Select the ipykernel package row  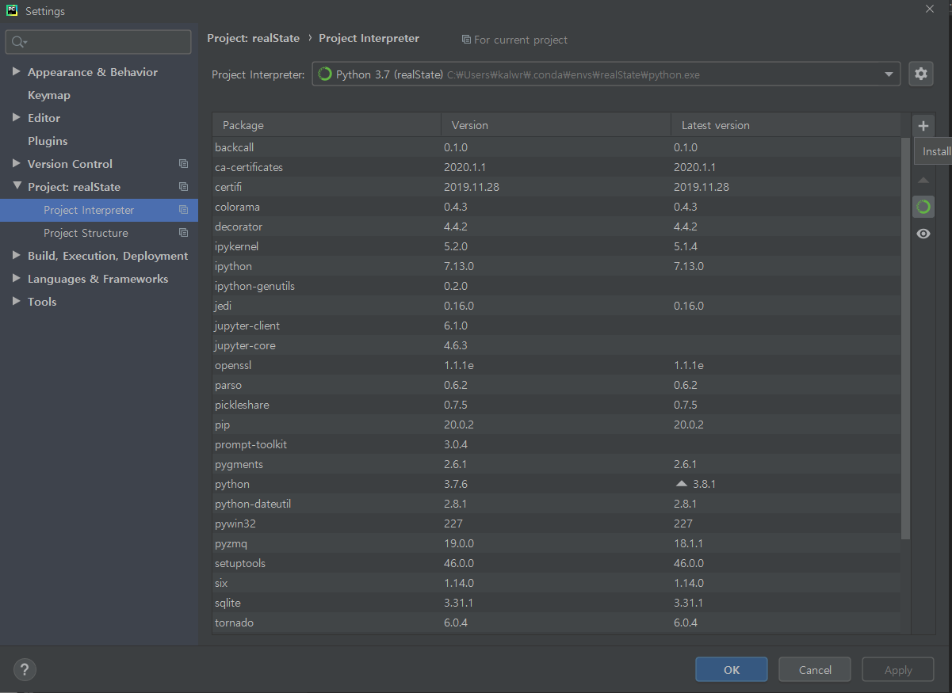click(x=556, y=246)
